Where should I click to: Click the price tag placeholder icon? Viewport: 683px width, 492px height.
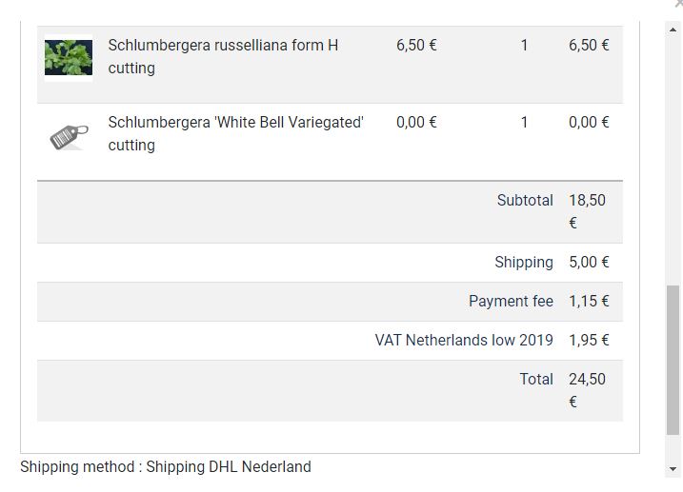pyautogui.click(x=69, y=135)
